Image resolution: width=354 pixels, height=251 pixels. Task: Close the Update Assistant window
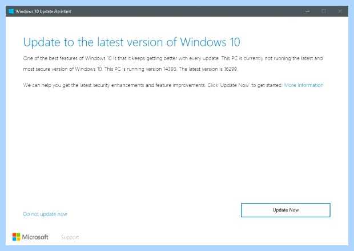click(340, 11)
